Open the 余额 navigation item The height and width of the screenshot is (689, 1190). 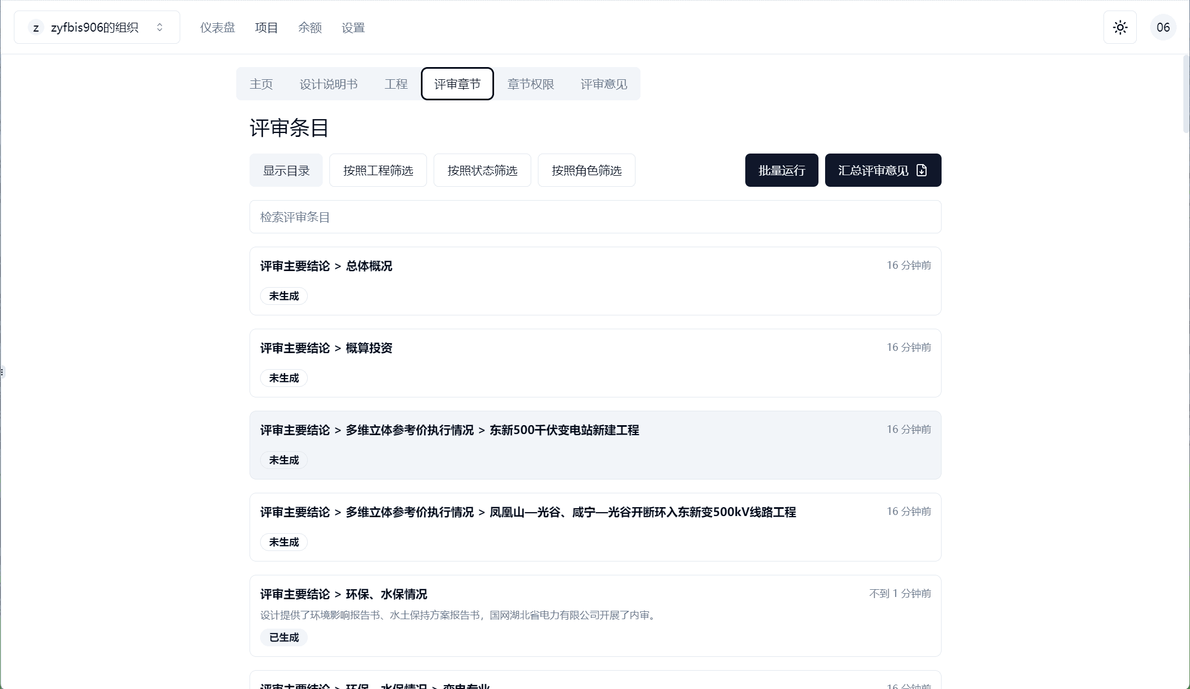(x=309, y=27)
